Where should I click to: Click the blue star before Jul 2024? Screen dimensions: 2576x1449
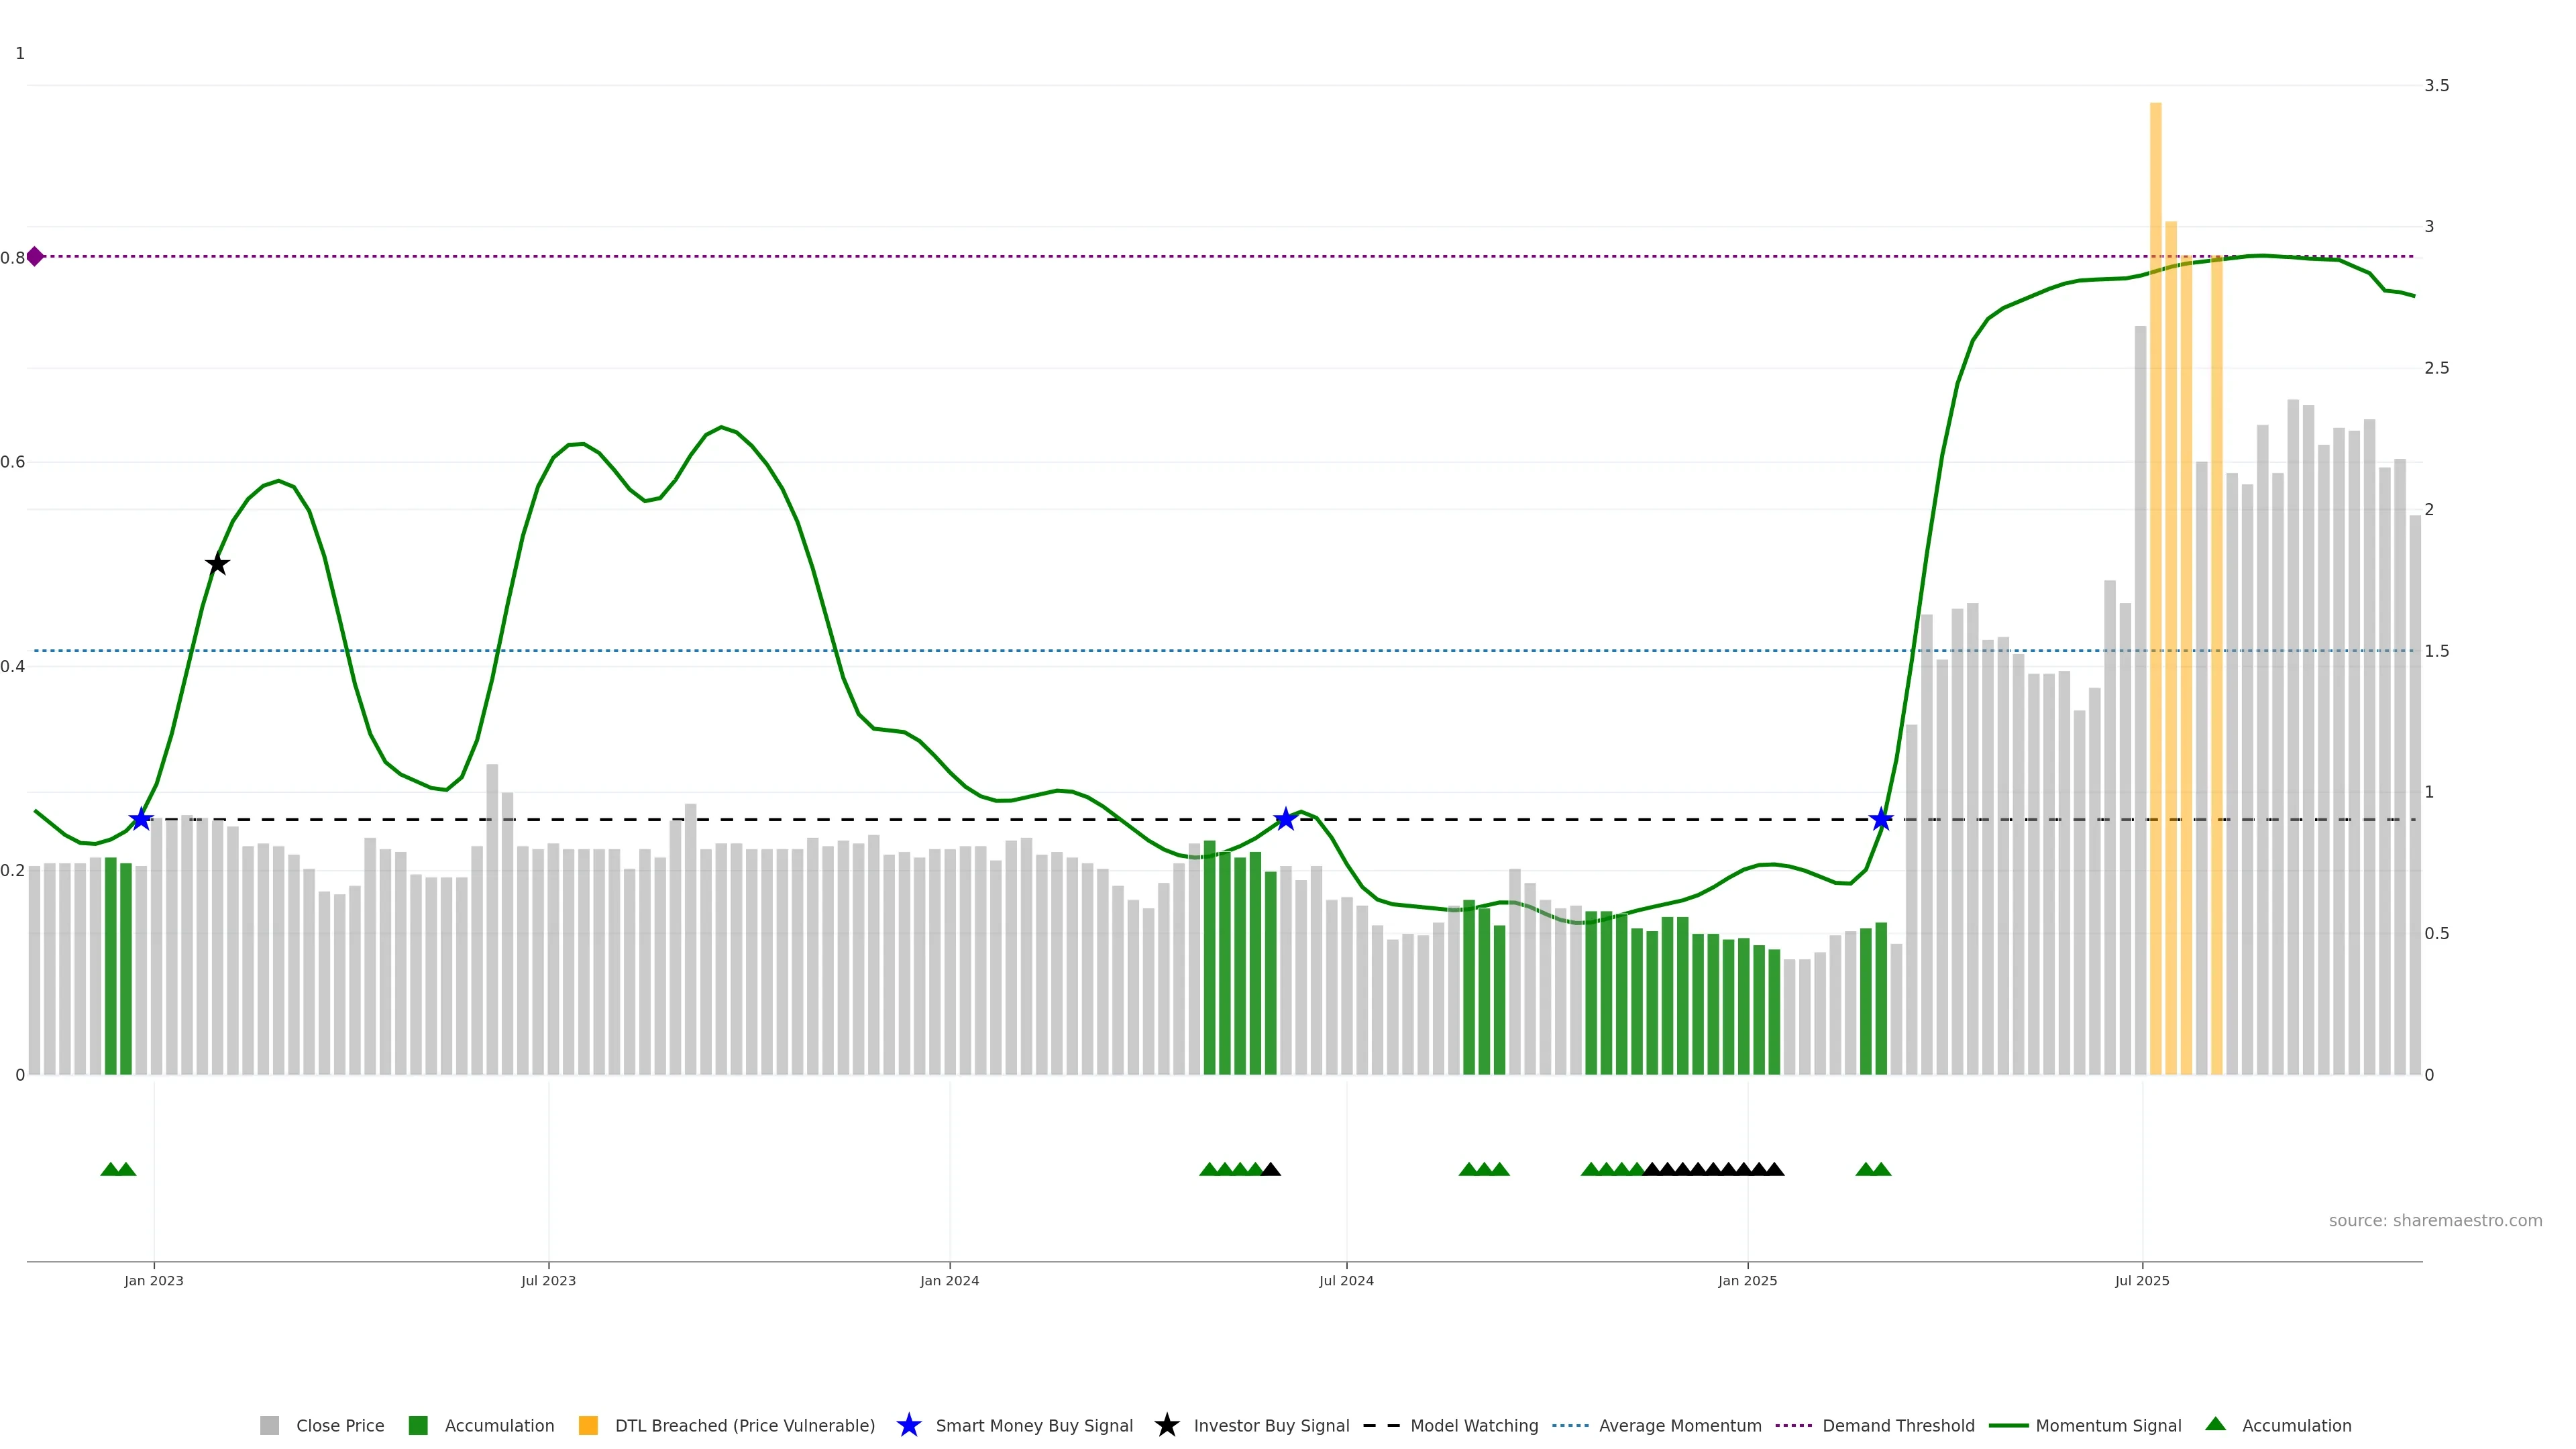click(1285, 820)
